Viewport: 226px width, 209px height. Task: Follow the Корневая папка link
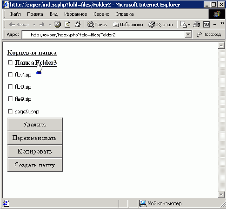click(32, 53)
